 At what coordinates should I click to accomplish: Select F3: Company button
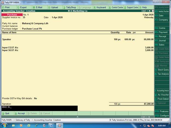tap(162, 20)
